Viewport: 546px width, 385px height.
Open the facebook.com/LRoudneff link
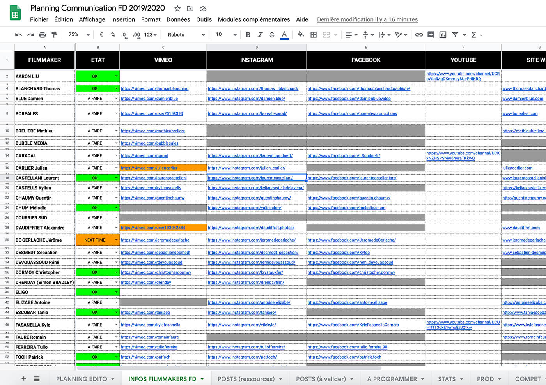pyautogui.click(x=344, y=155)
